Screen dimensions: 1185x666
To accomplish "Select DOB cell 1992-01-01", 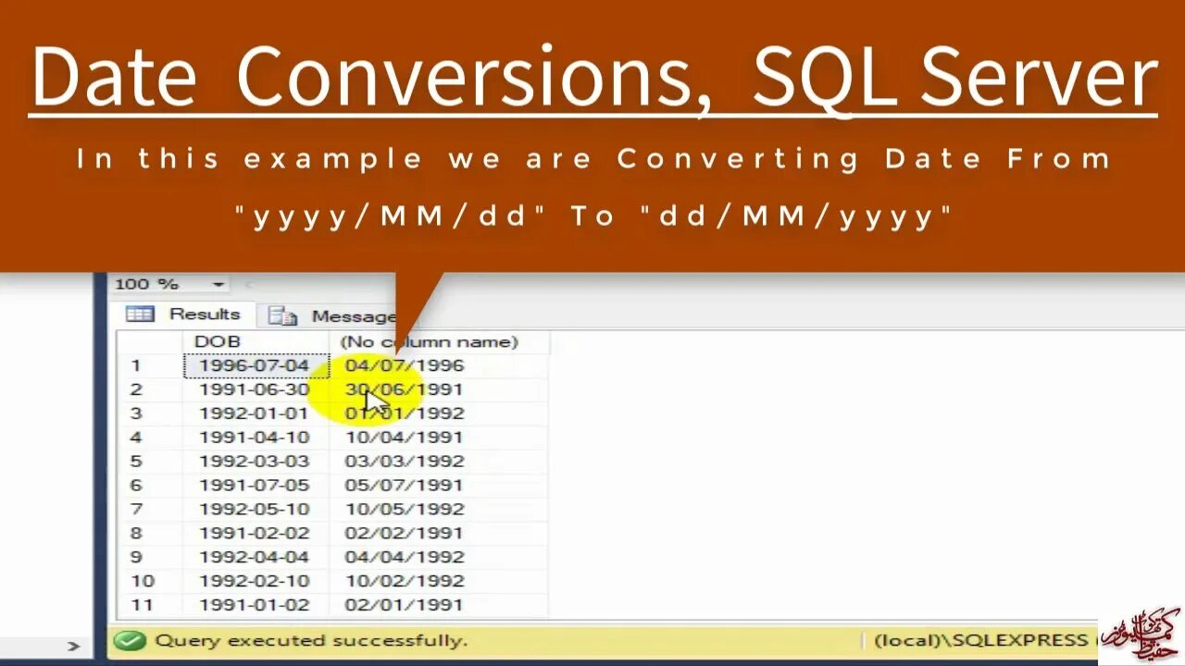I will click(256, 413).
